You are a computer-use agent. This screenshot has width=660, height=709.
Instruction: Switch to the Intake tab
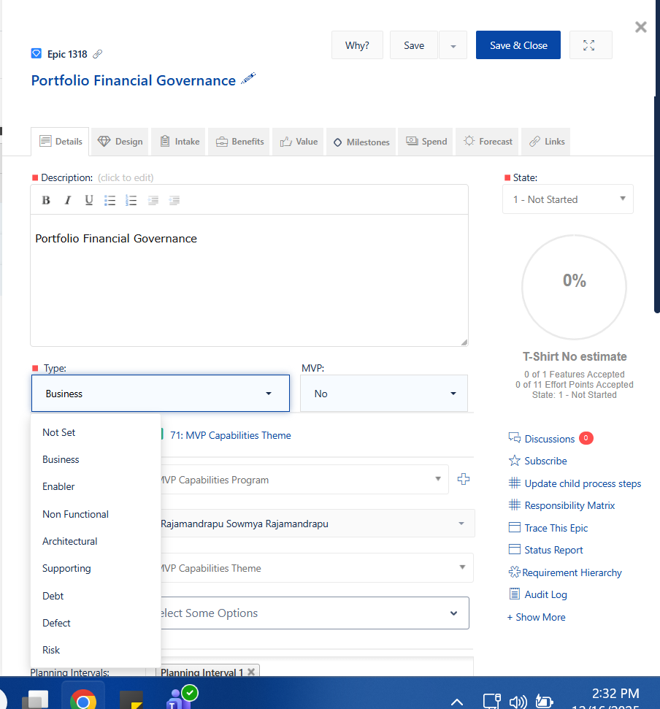pos(179,142)
